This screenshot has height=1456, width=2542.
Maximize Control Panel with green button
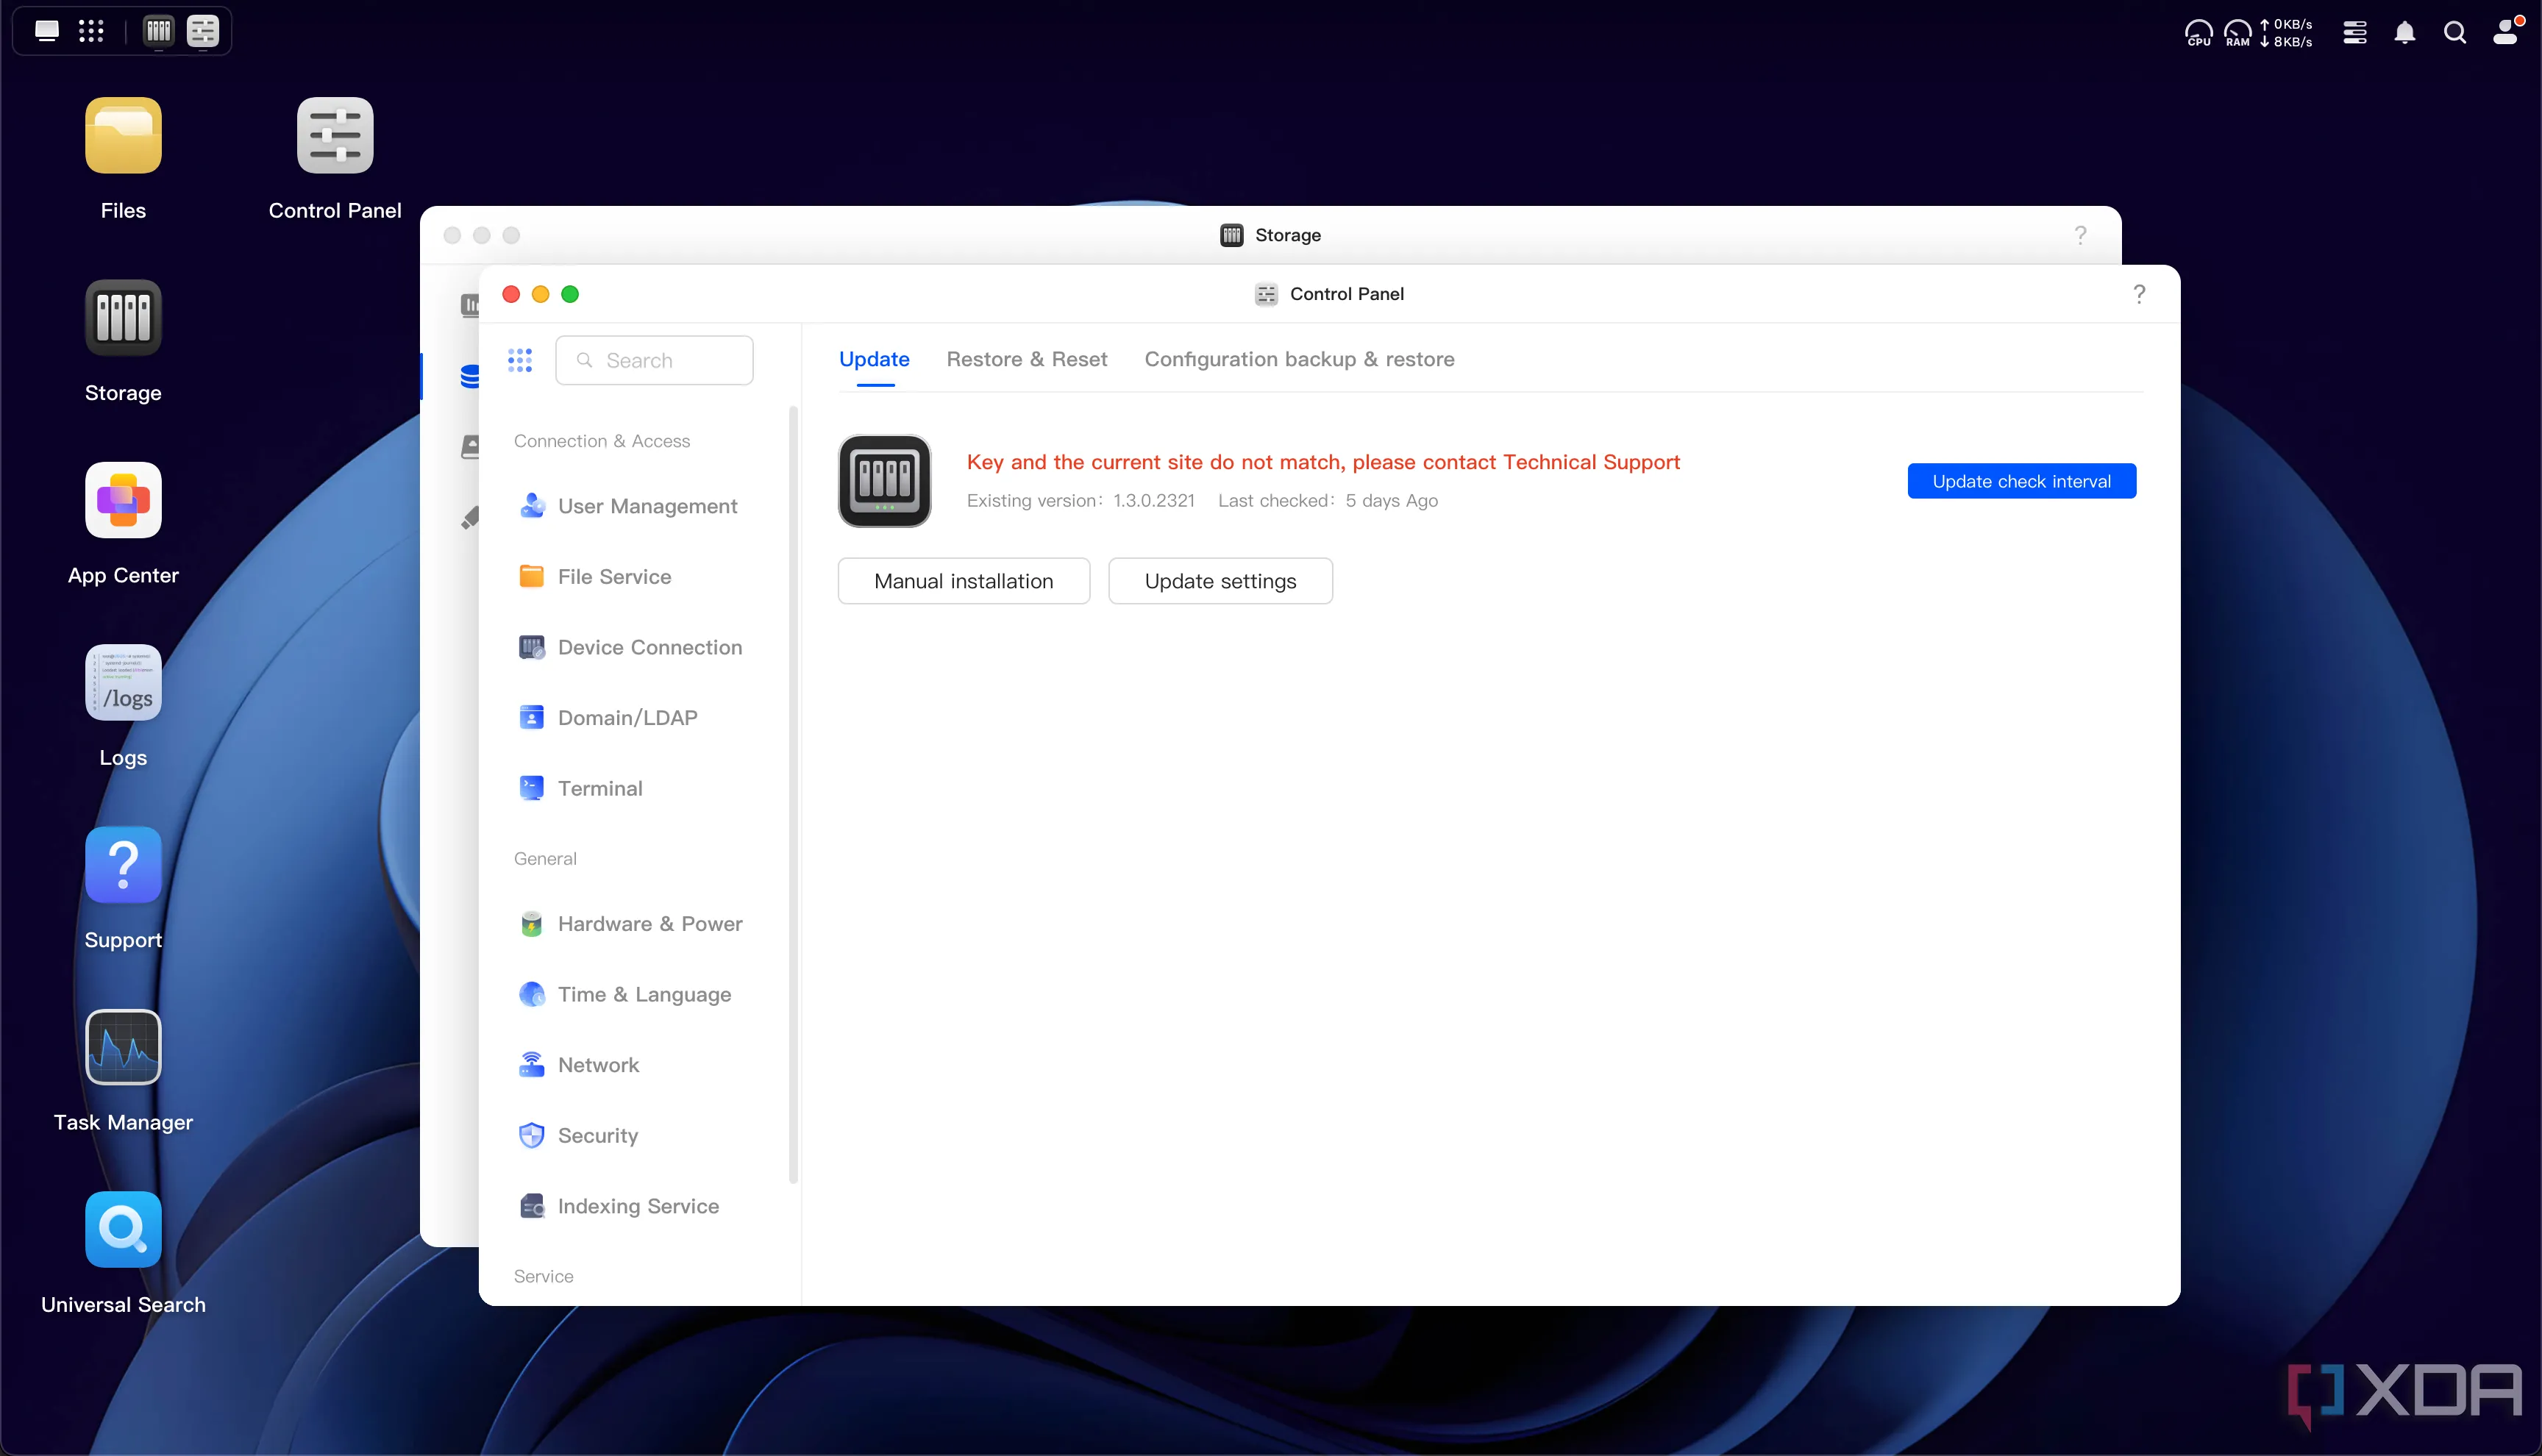pyautogui.click(x=570, y=294)
